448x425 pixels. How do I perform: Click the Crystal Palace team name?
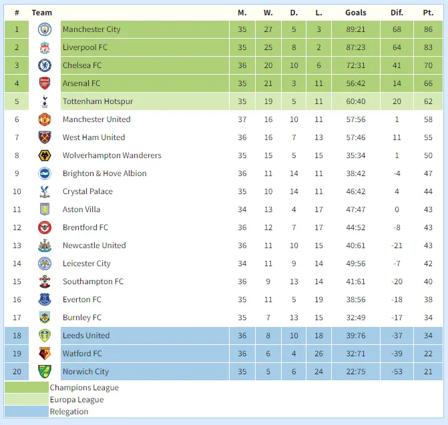click(x=87, y=191)
